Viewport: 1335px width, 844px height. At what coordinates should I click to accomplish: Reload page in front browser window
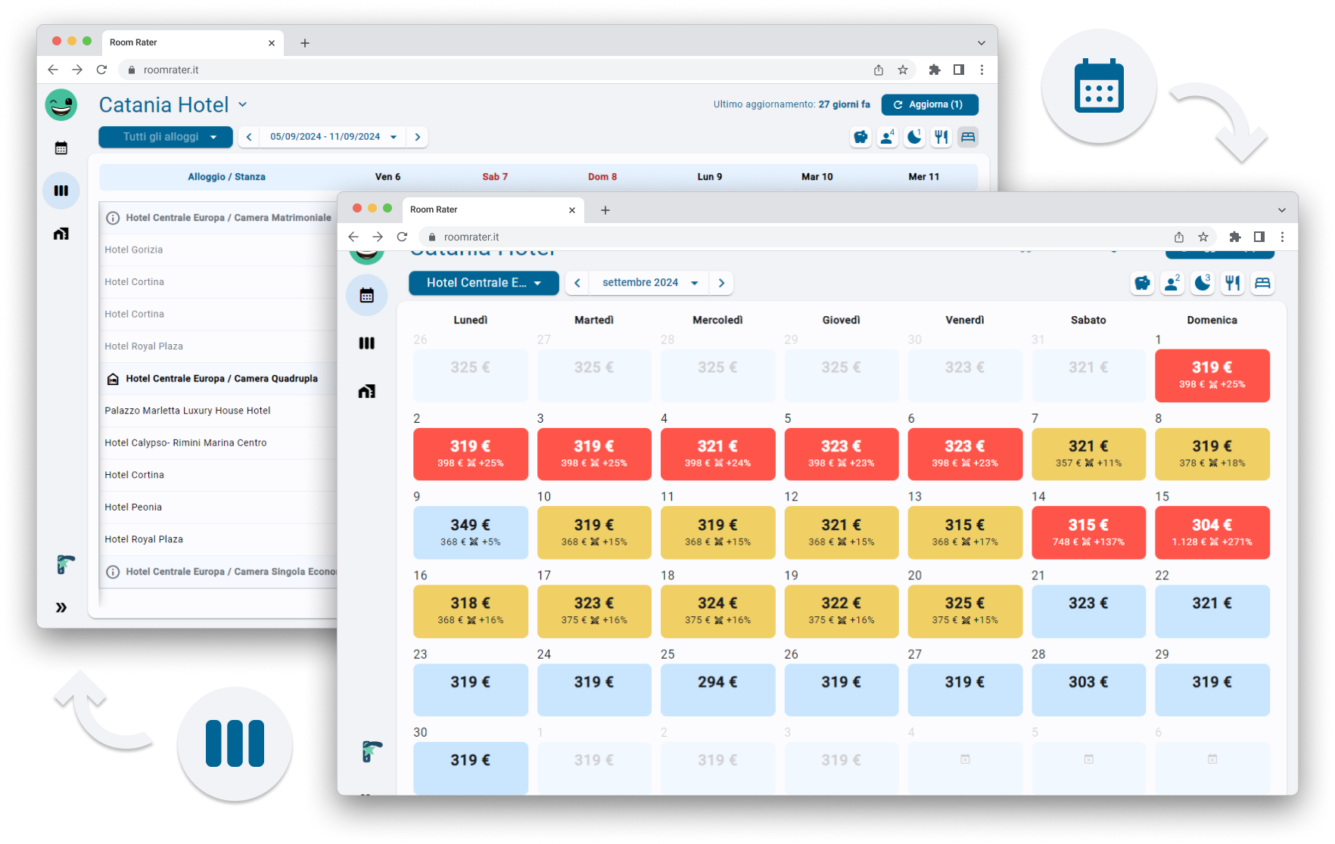402,237
